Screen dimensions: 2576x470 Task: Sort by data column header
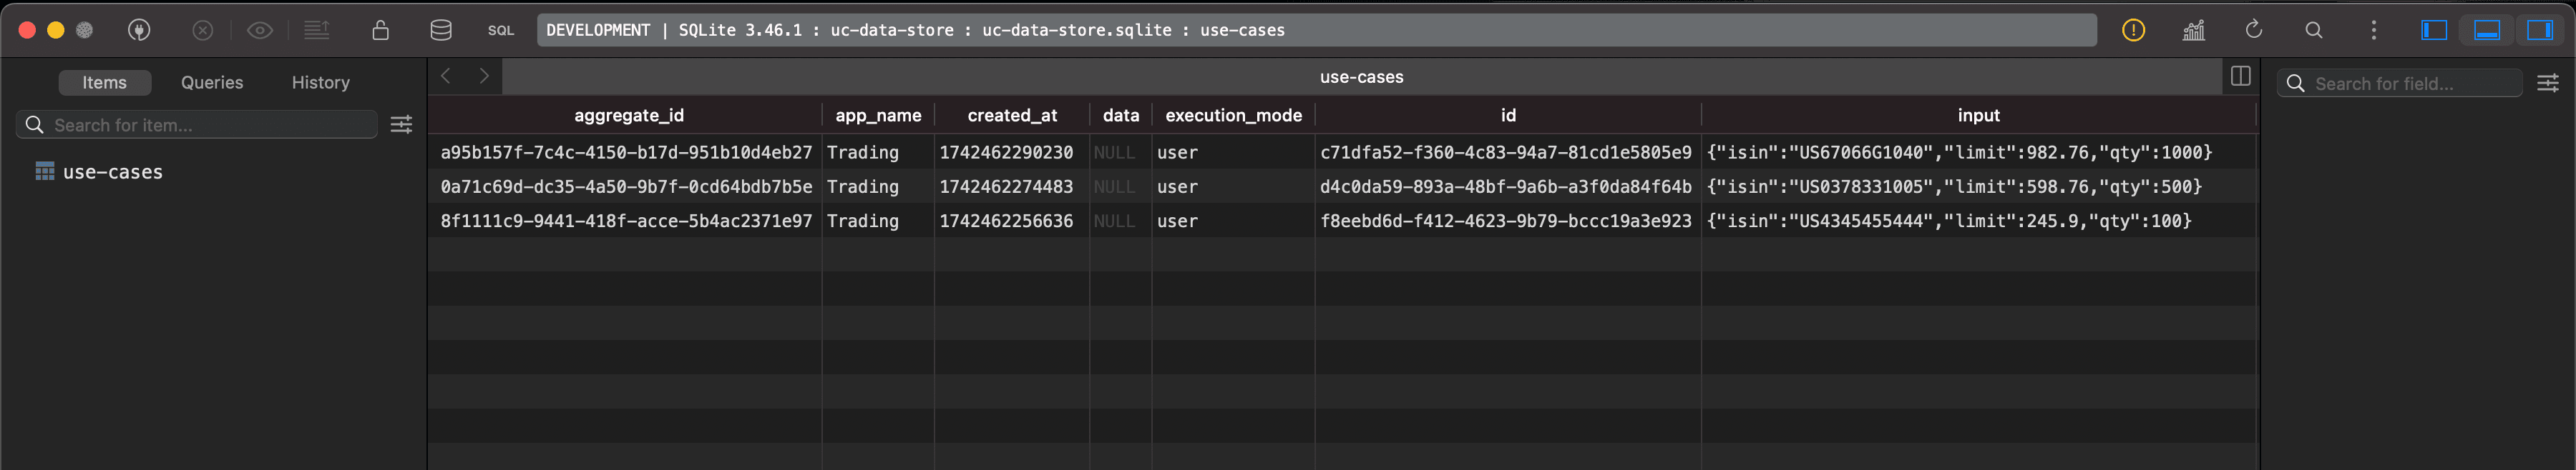[1121, 116]
